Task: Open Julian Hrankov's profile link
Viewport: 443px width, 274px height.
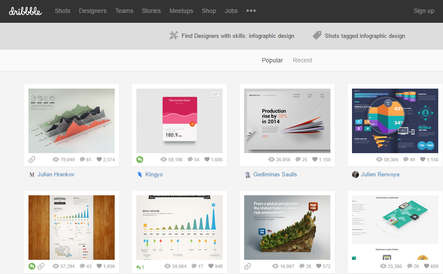Action: click(56, 174)
